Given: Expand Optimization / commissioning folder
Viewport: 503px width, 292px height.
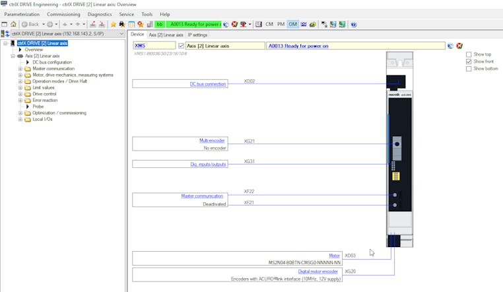Looking at the screenshot, I should click(20, 113).
